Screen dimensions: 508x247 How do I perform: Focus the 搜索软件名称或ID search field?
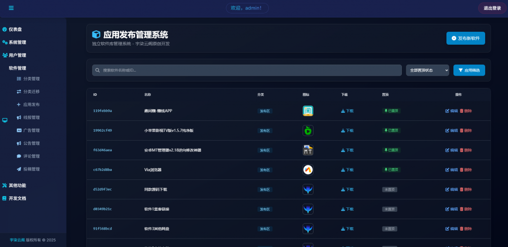(247, 70)
